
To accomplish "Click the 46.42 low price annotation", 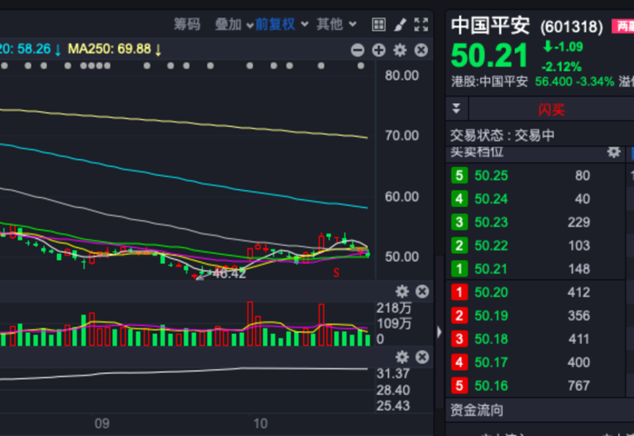I will 230,274.
